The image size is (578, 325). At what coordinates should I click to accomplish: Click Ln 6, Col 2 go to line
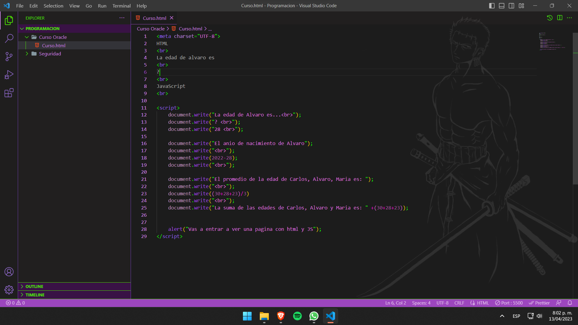396,303
